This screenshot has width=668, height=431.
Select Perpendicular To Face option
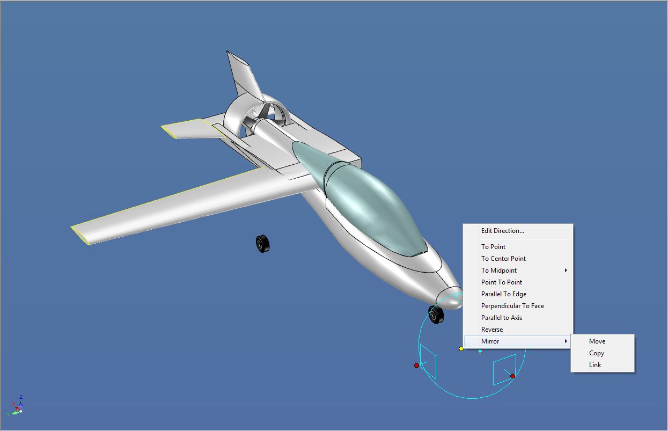(512, 305)
